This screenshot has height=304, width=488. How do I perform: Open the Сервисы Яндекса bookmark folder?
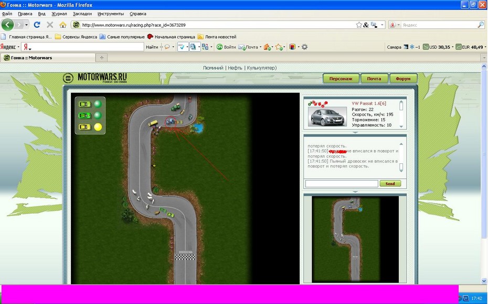tap(76, 37)
